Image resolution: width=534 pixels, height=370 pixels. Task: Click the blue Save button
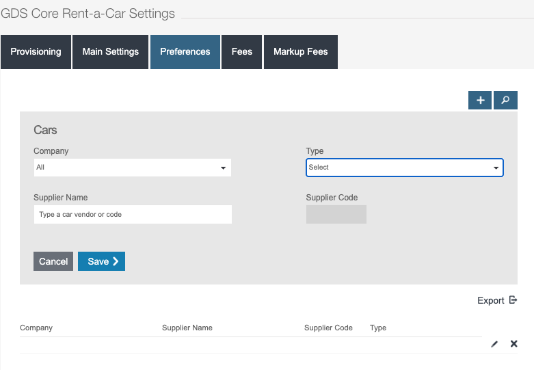(101, 261)
